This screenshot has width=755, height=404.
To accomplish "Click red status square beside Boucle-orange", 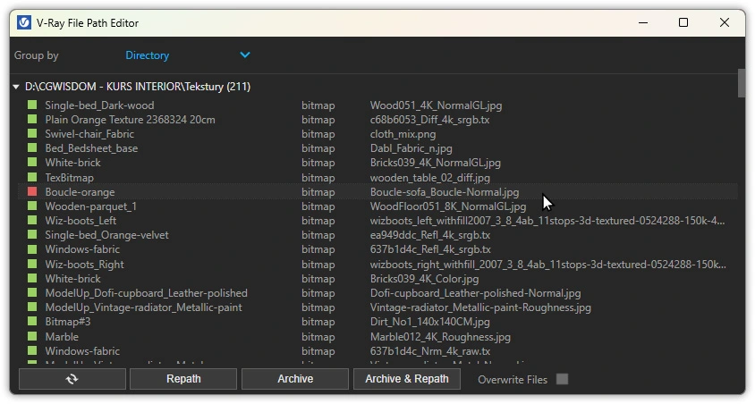I will coord(31,192).
